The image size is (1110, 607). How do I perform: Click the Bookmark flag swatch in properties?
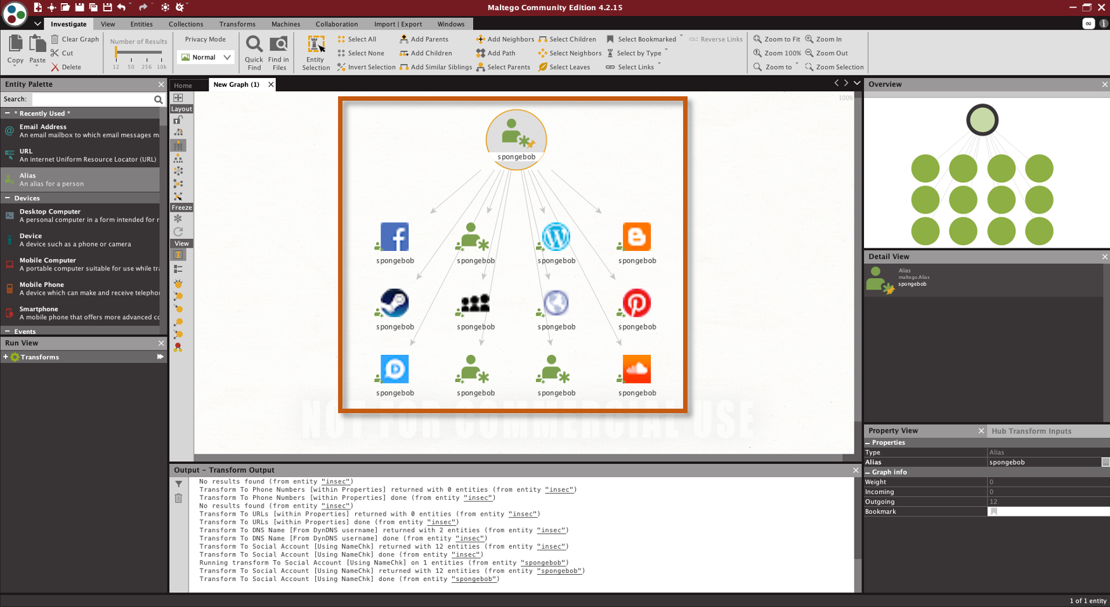[994, 511]
